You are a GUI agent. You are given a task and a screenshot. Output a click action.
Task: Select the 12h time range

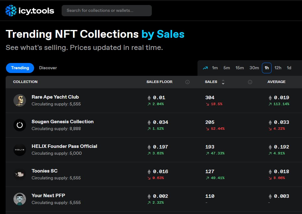tap(278, 68)
